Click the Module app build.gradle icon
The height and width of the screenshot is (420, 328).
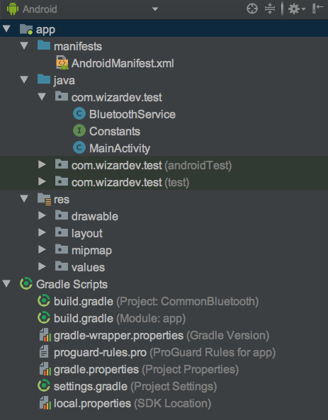(x=44, y=318)
